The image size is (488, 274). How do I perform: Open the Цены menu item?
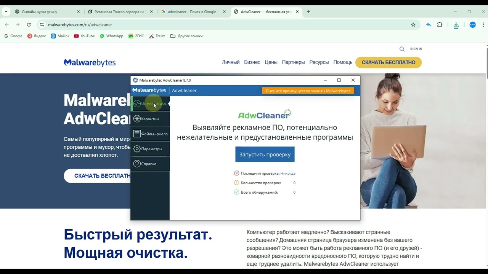point(271,62)
